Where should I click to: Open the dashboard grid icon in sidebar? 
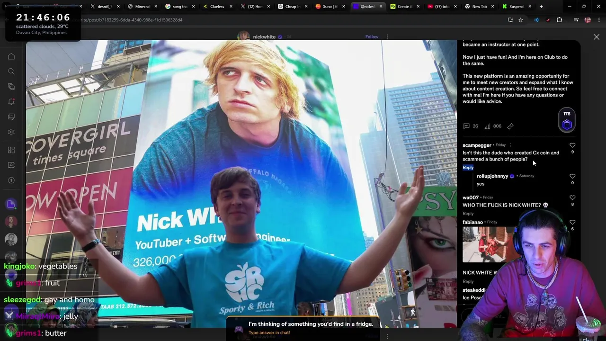point(11,150)
